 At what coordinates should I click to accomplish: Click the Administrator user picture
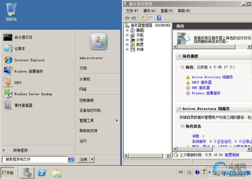pos(99,41)
